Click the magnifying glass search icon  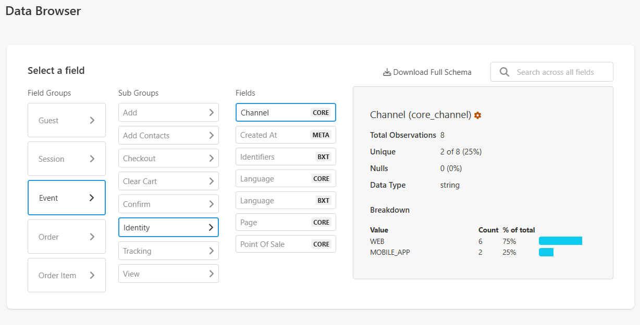[504, 72]
